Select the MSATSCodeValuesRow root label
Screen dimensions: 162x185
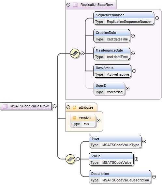(29, 106)
